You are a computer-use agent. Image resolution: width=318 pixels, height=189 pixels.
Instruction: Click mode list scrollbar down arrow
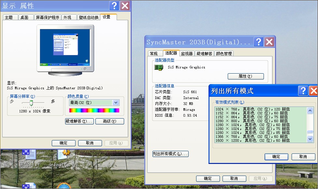click(x=310, y=139)
